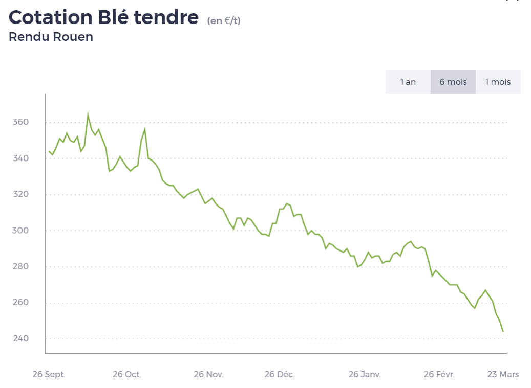Image resolution: width=531 pixels, height=388 pixels.
Task: Click the "26 Nov." date label
Action: coord(209,374)
